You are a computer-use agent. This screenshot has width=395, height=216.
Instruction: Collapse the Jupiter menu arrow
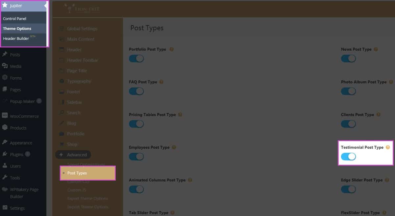(45, 6)
